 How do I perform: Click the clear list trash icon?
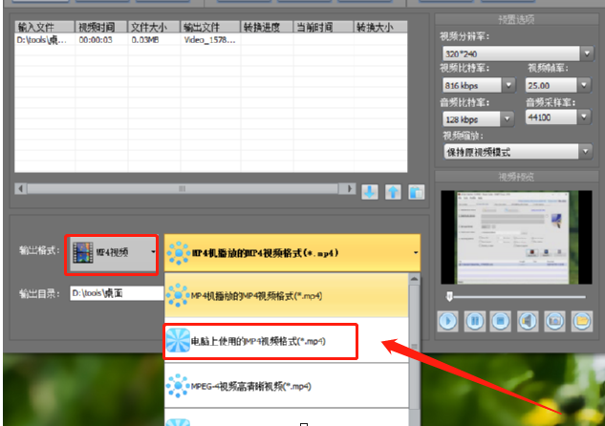(x=417, y=192)
